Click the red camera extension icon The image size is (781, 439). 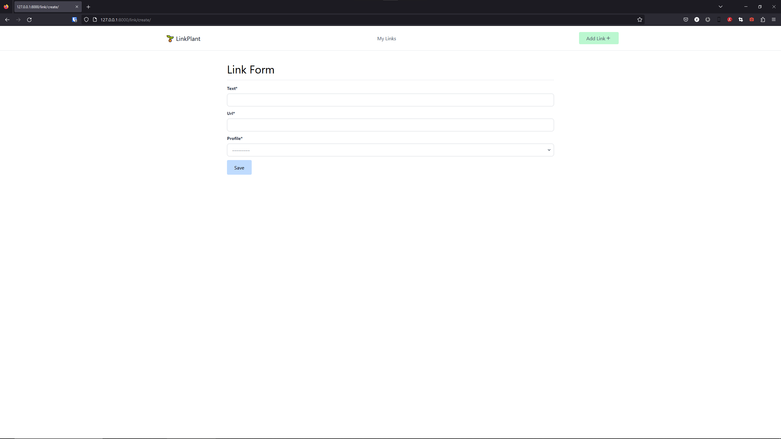point(752,20)
